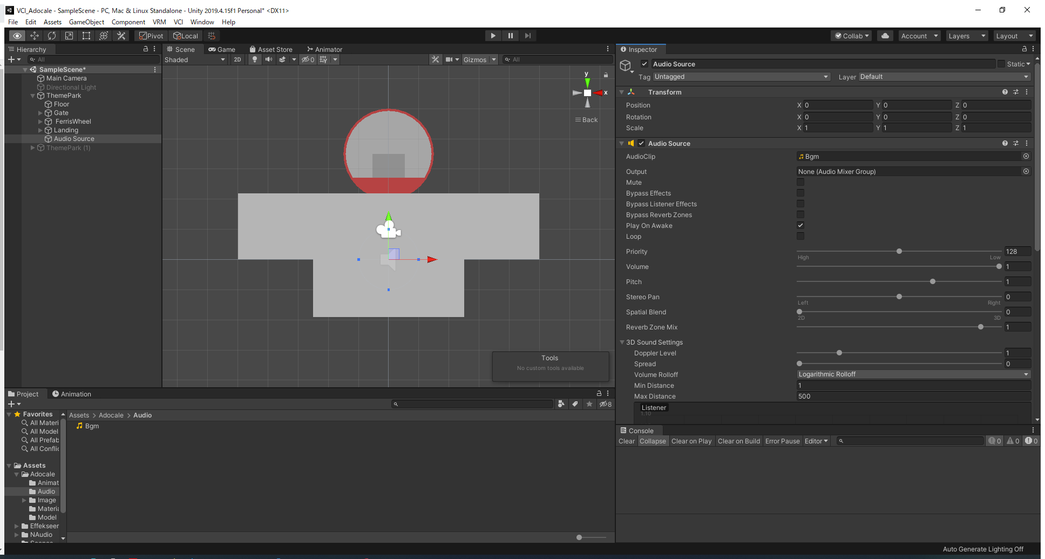This screenshot has width=1045, height=559.
Task: Toggle scene lighting button
Action: click(255, 59)
